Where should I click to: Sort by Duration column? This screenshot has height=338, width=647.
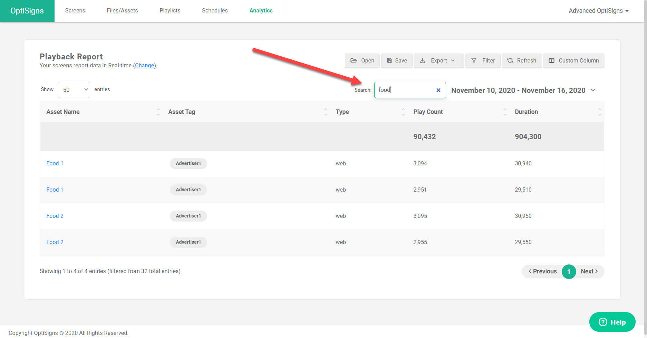pyautogui.click(x=557, y=112)
